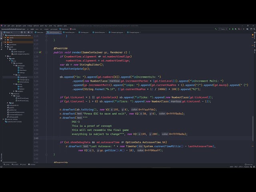Image resolution: width=256 pixels, height=192 pixels.
Task: Switch to the Game.java tab
Action: click(39, 32)
